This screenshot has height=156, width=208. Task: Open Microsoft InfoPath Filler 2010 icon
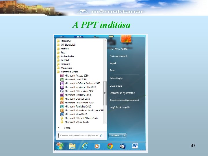62,87
